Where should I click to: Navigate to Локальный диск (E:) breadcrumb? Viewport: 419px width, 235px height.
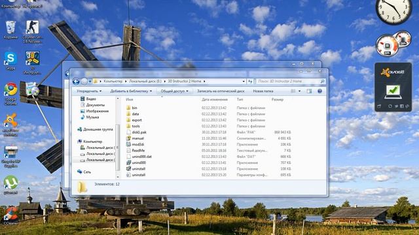pos(145,81)
